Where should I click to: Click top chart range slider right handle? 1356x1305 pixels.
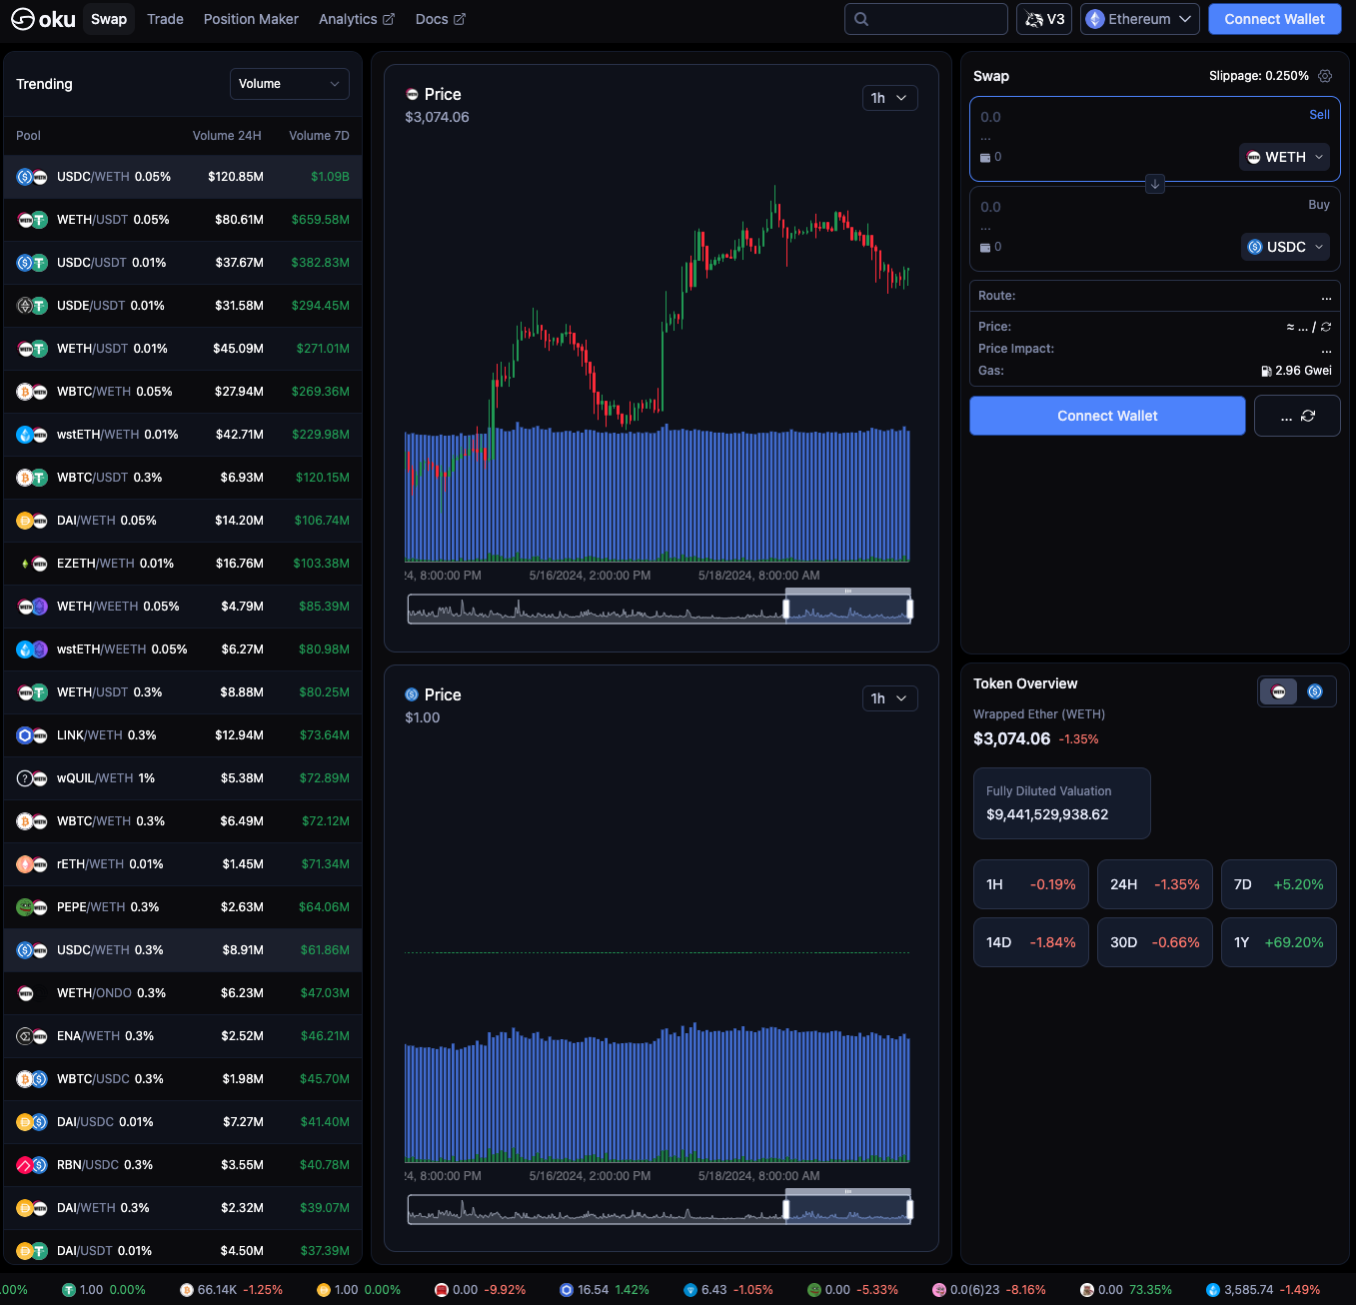point(909,609)
